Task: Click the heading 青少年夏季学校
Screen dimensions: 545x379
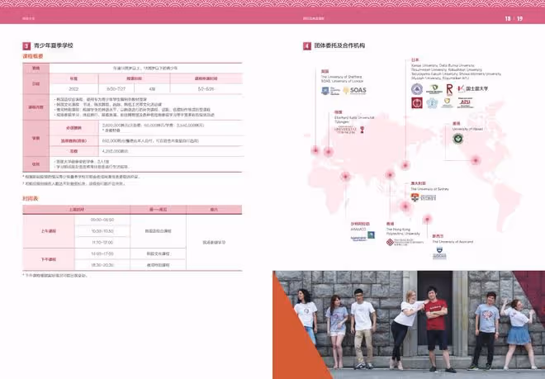Action: click(53, 45)
